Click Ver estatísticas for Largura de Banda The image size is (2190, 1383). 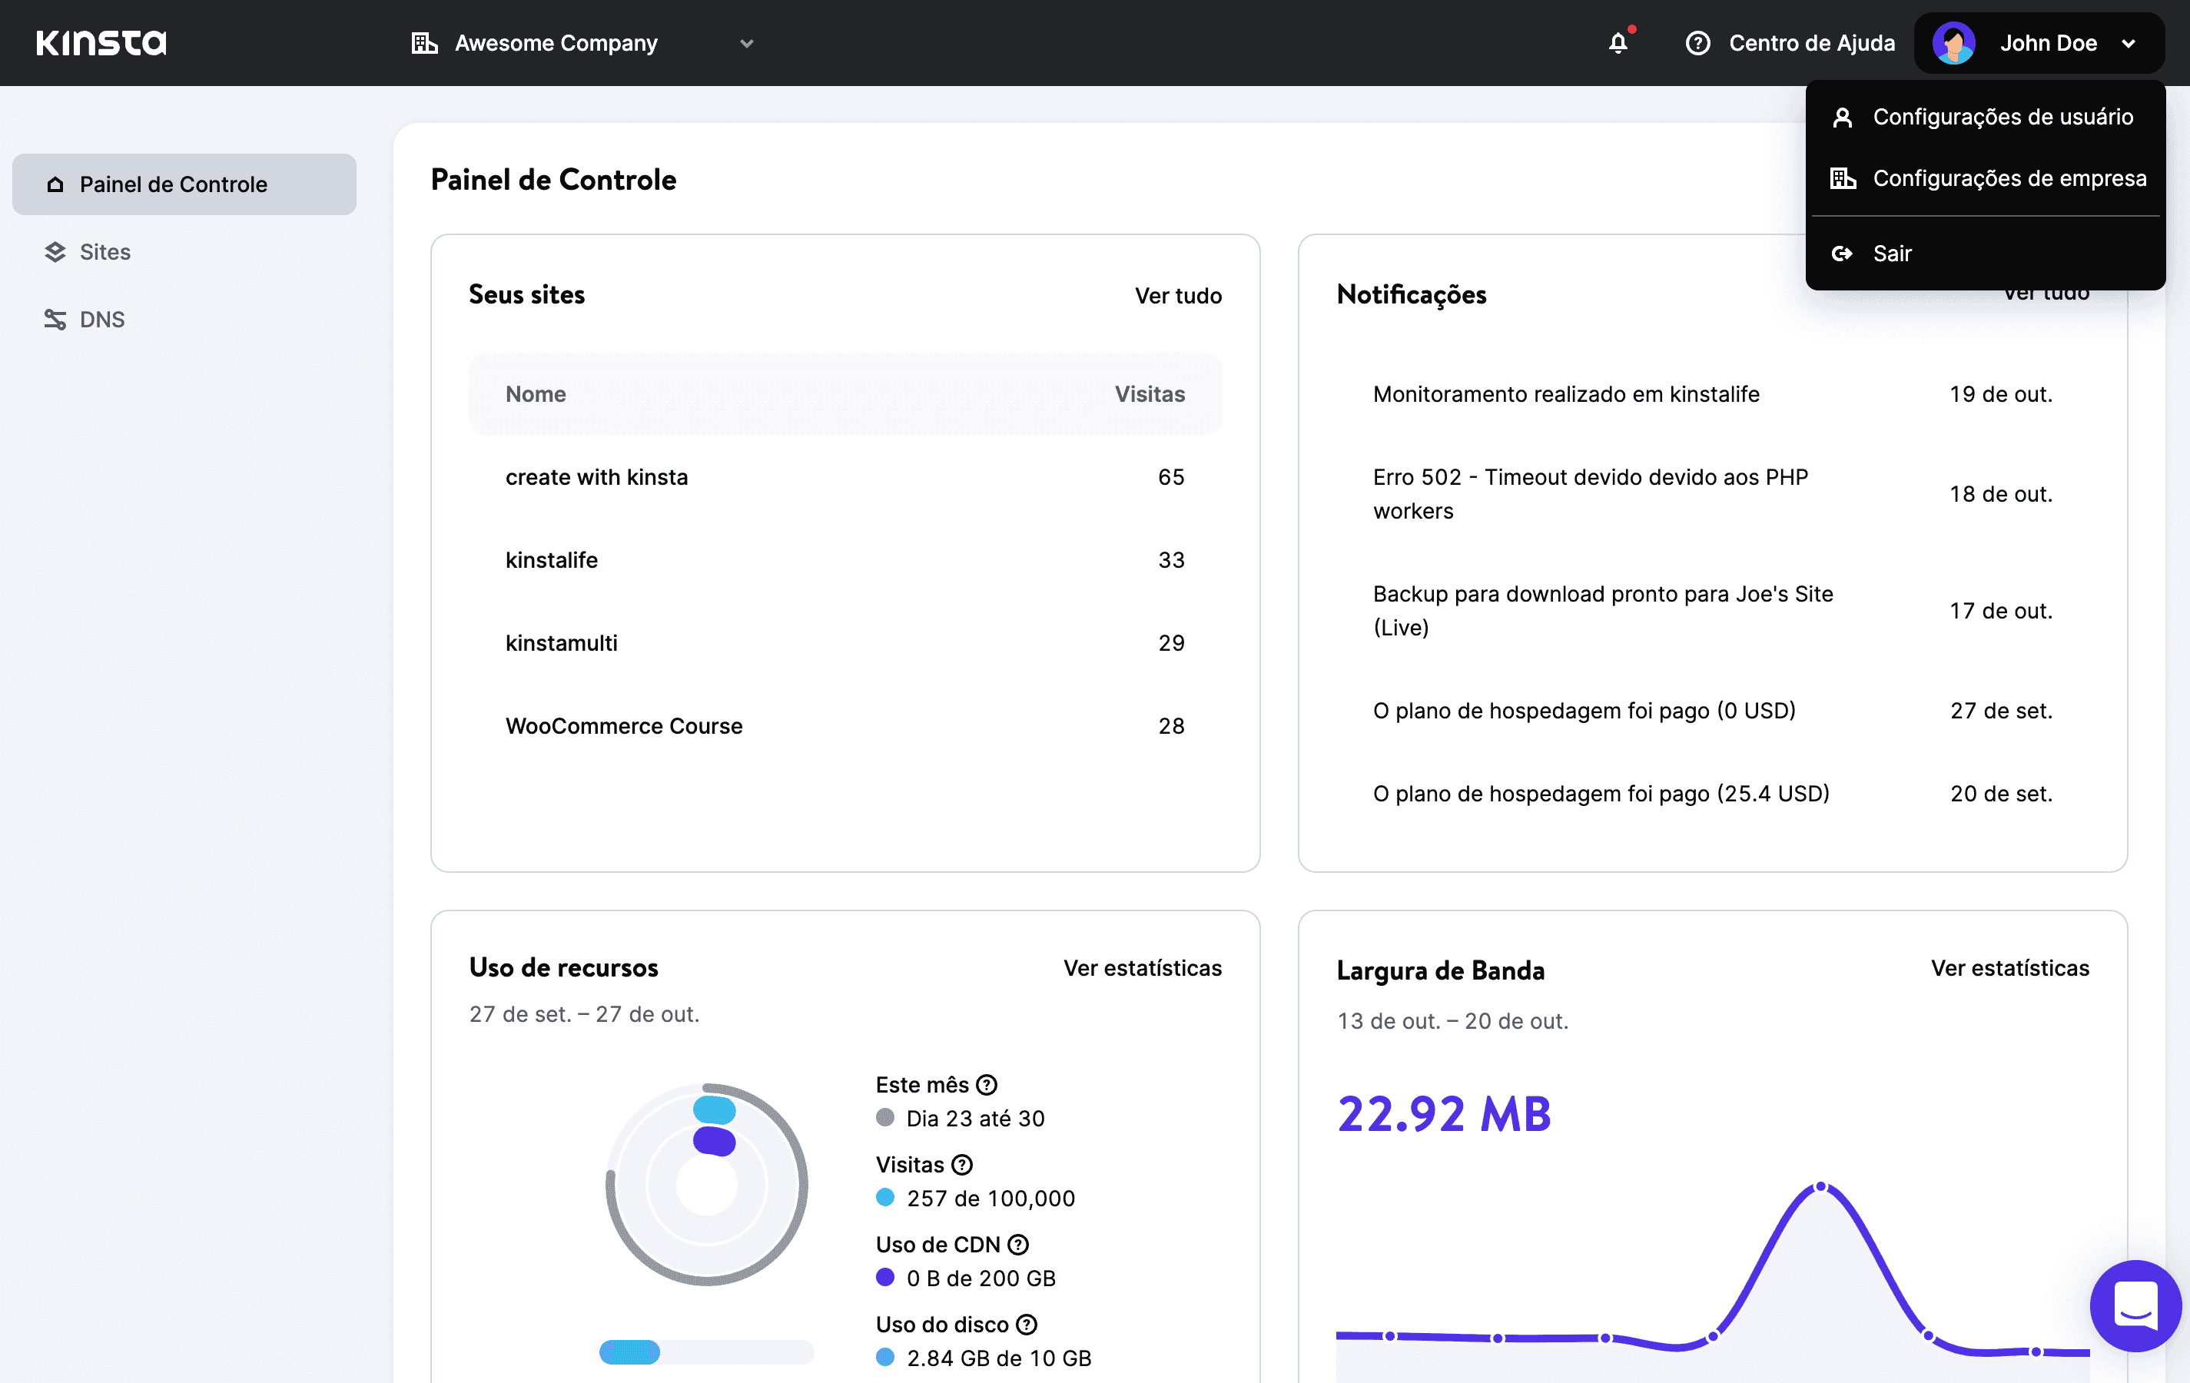point(2010,967)
